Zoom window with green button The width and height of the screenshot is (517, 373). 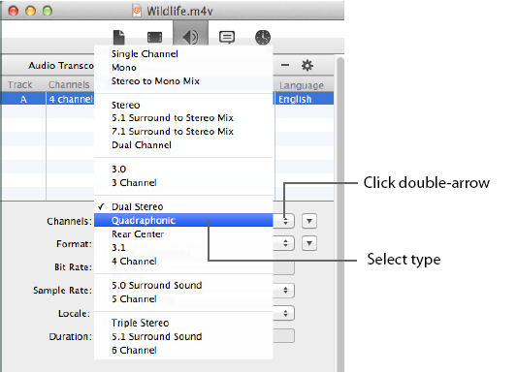pos(48,11)
